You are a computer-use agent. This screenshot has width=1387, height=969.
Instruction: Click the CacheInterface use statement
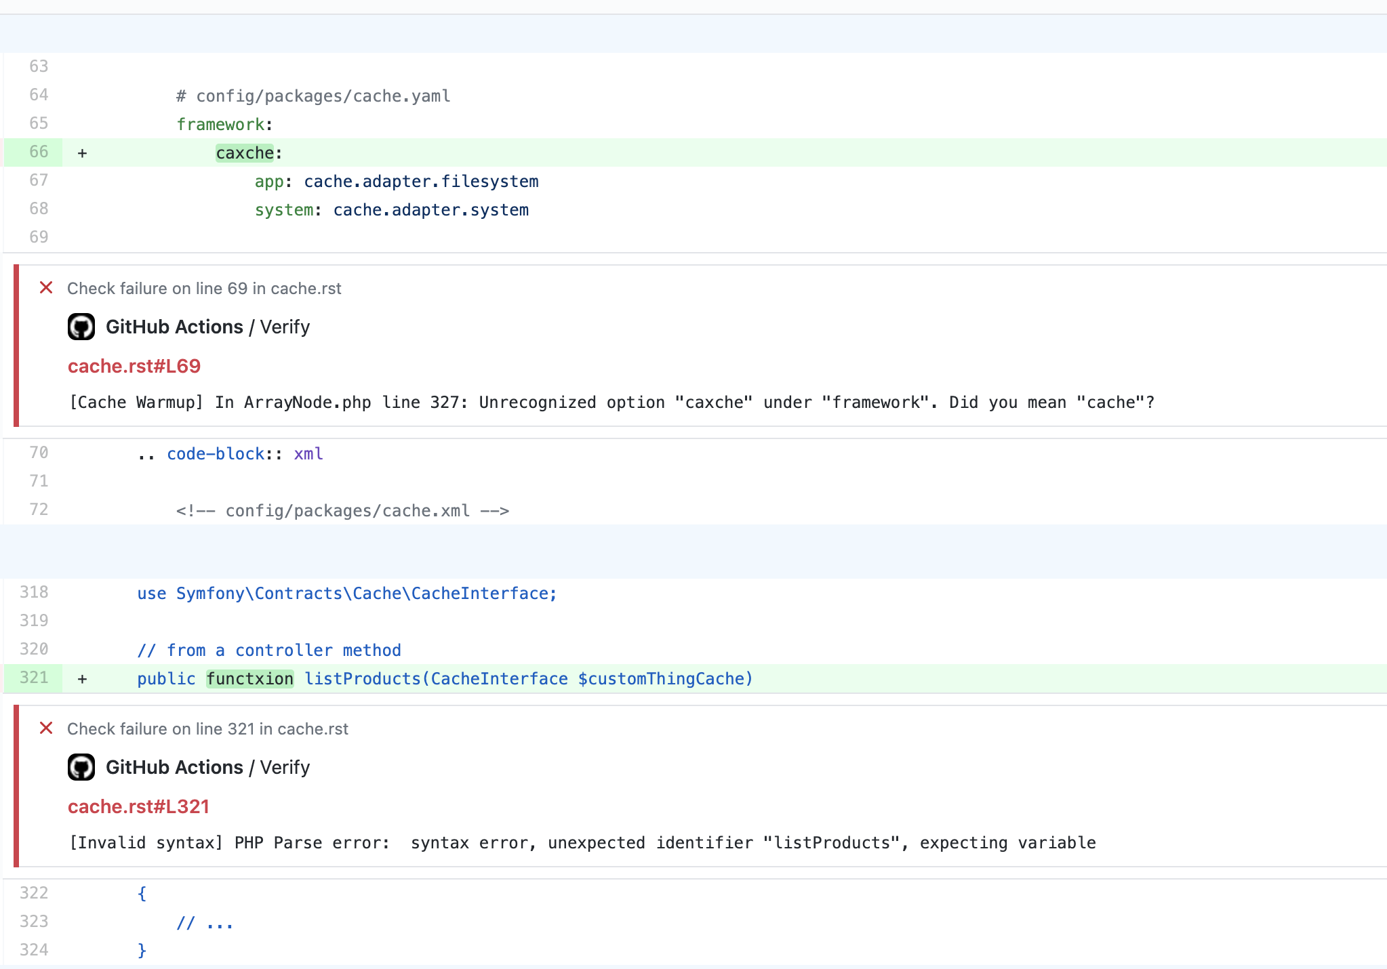(347, 594)
